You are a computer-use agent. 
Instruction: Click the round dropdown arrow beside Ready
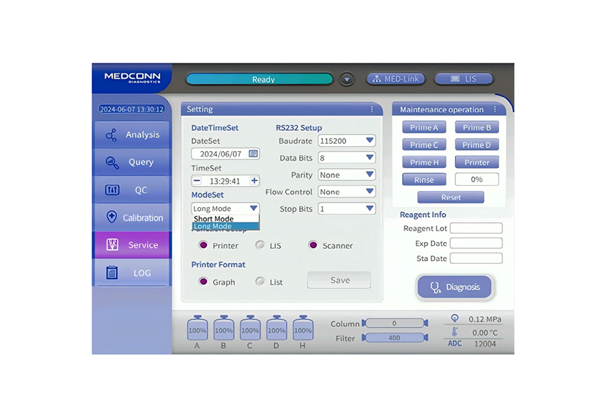(x=347, y=79)
